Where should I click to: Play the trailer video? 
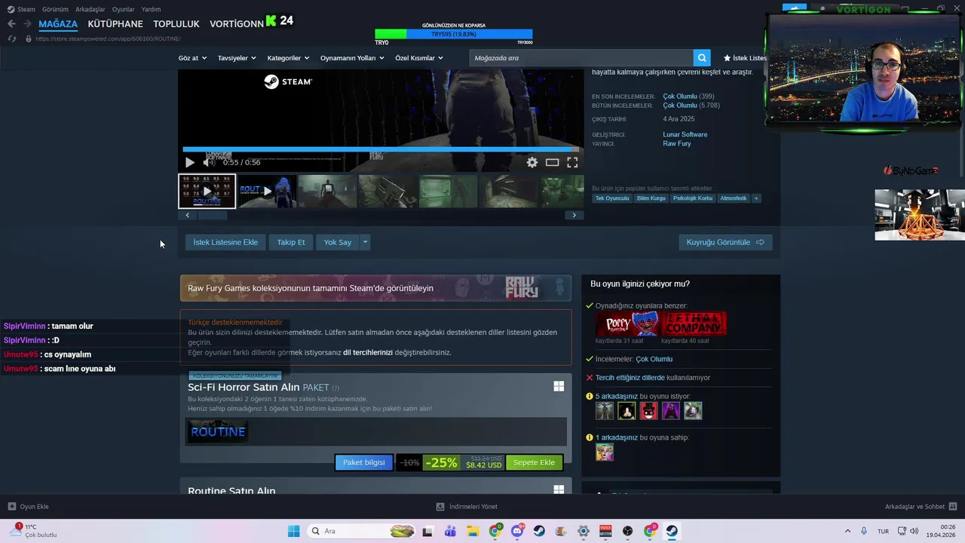coord(189,162)
